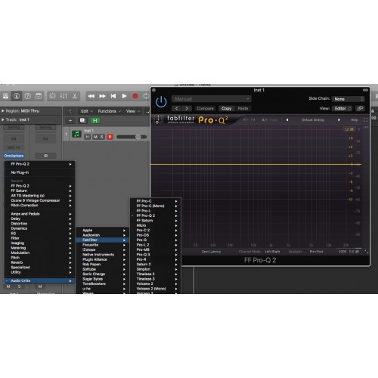Click the plugin link chain icon
This screenshot has width=378, height=378.
click(361, 108)
